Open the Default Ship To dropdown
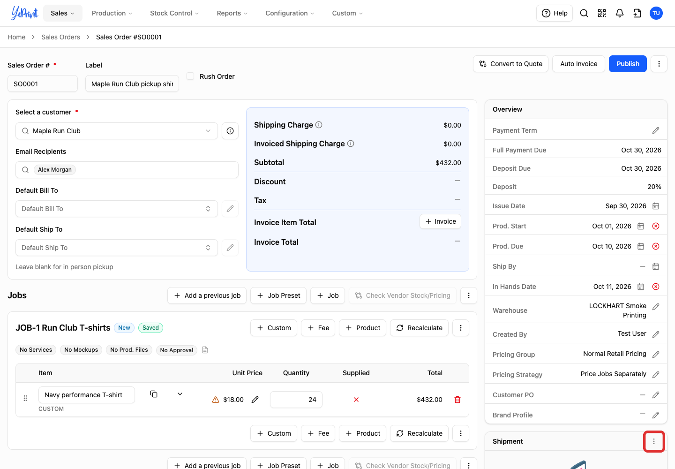This screenshot has width=675, height=469. 117,248
